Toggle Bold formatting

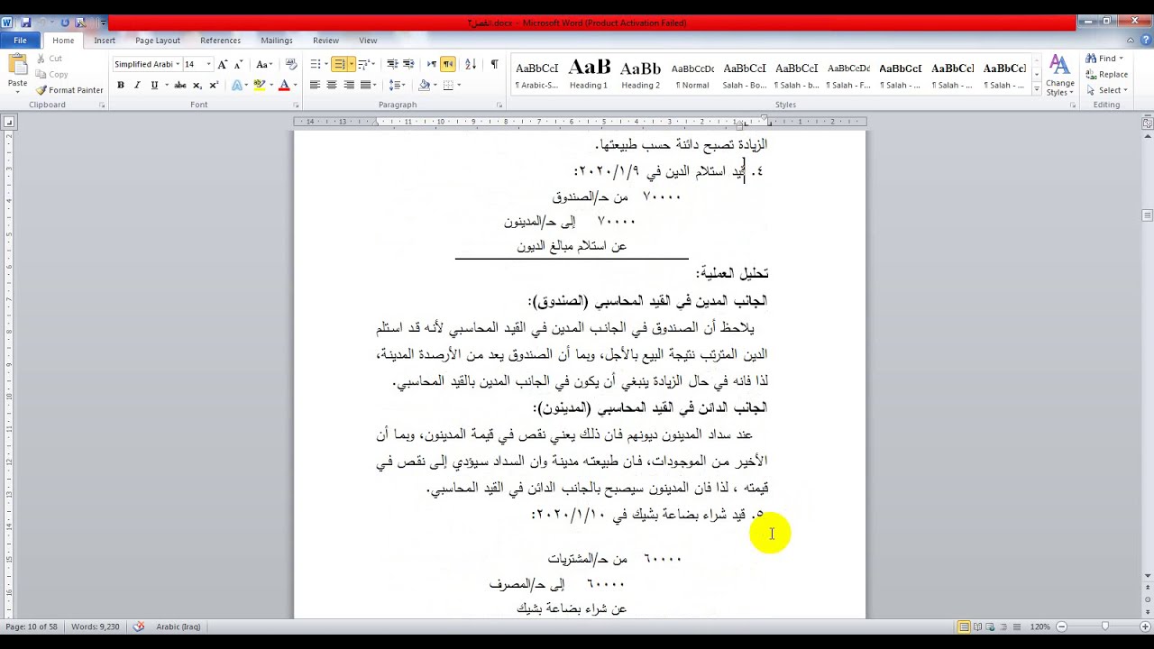(120, 86)
